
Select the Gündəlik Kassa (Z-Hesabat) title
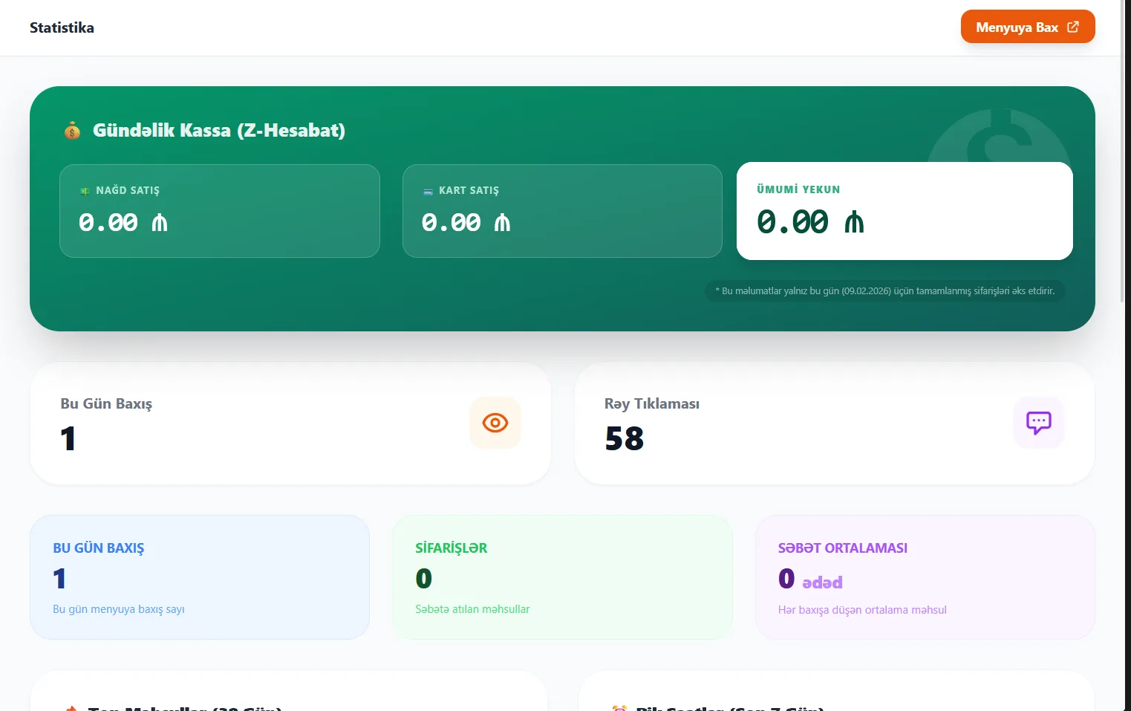pos(219,130)
